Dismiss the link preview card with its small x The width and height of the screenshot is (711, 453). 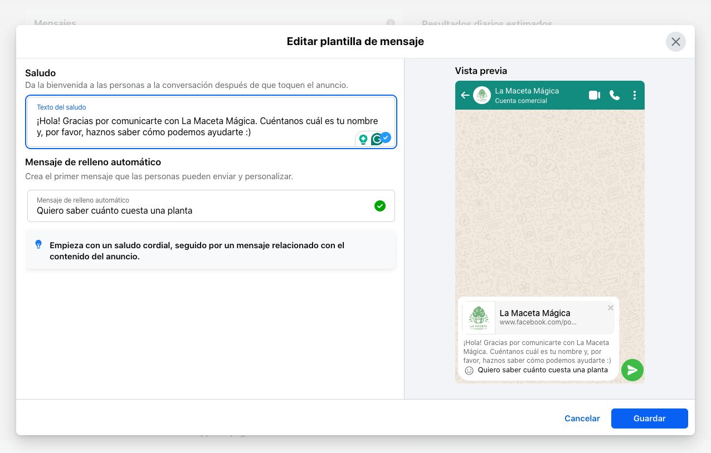(x=610, y=307)
